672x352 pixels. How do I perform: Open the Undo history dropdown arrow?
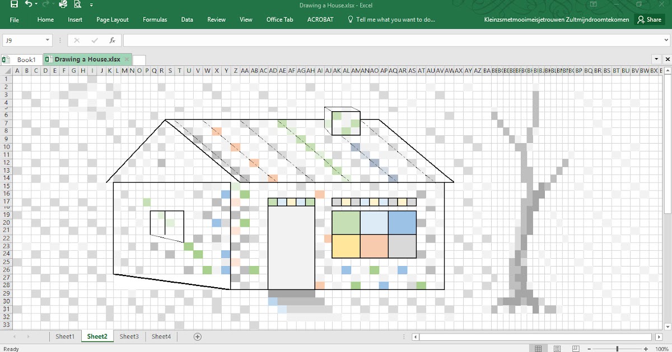click(36, 4)
